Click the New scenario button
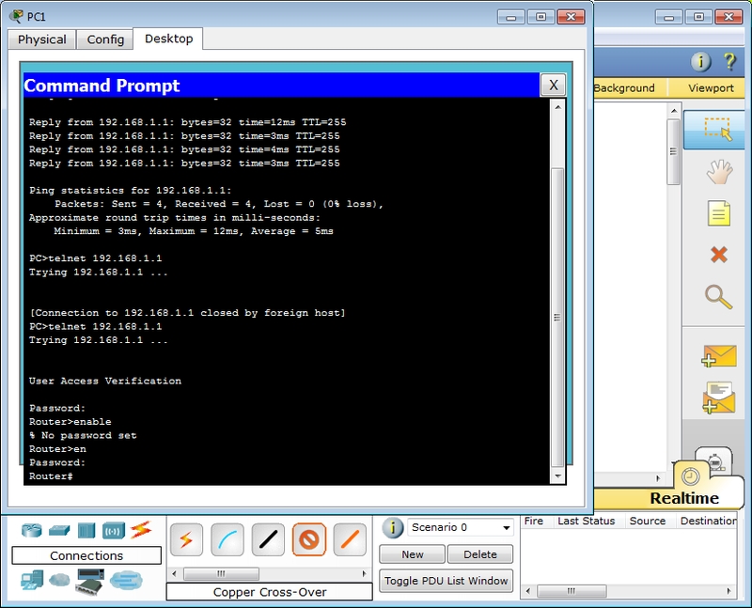This screenshot has width=752, height=608. tap(413, 554)
